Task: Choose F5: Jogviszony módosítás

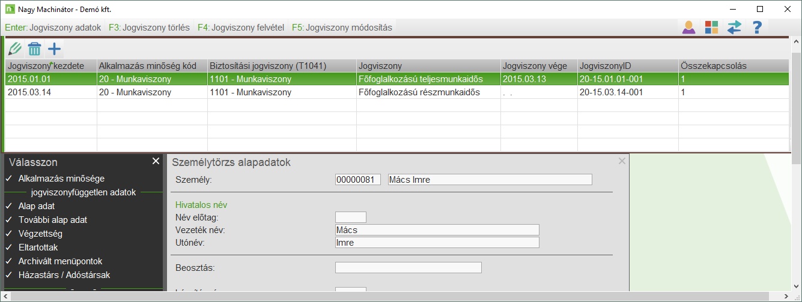Action: click(x=342, y=28)
